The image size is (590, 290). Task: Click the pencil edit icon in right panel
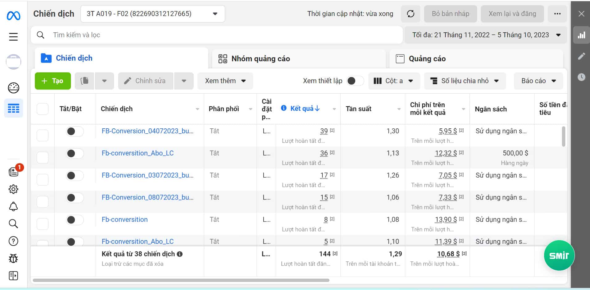coord(581,56)
